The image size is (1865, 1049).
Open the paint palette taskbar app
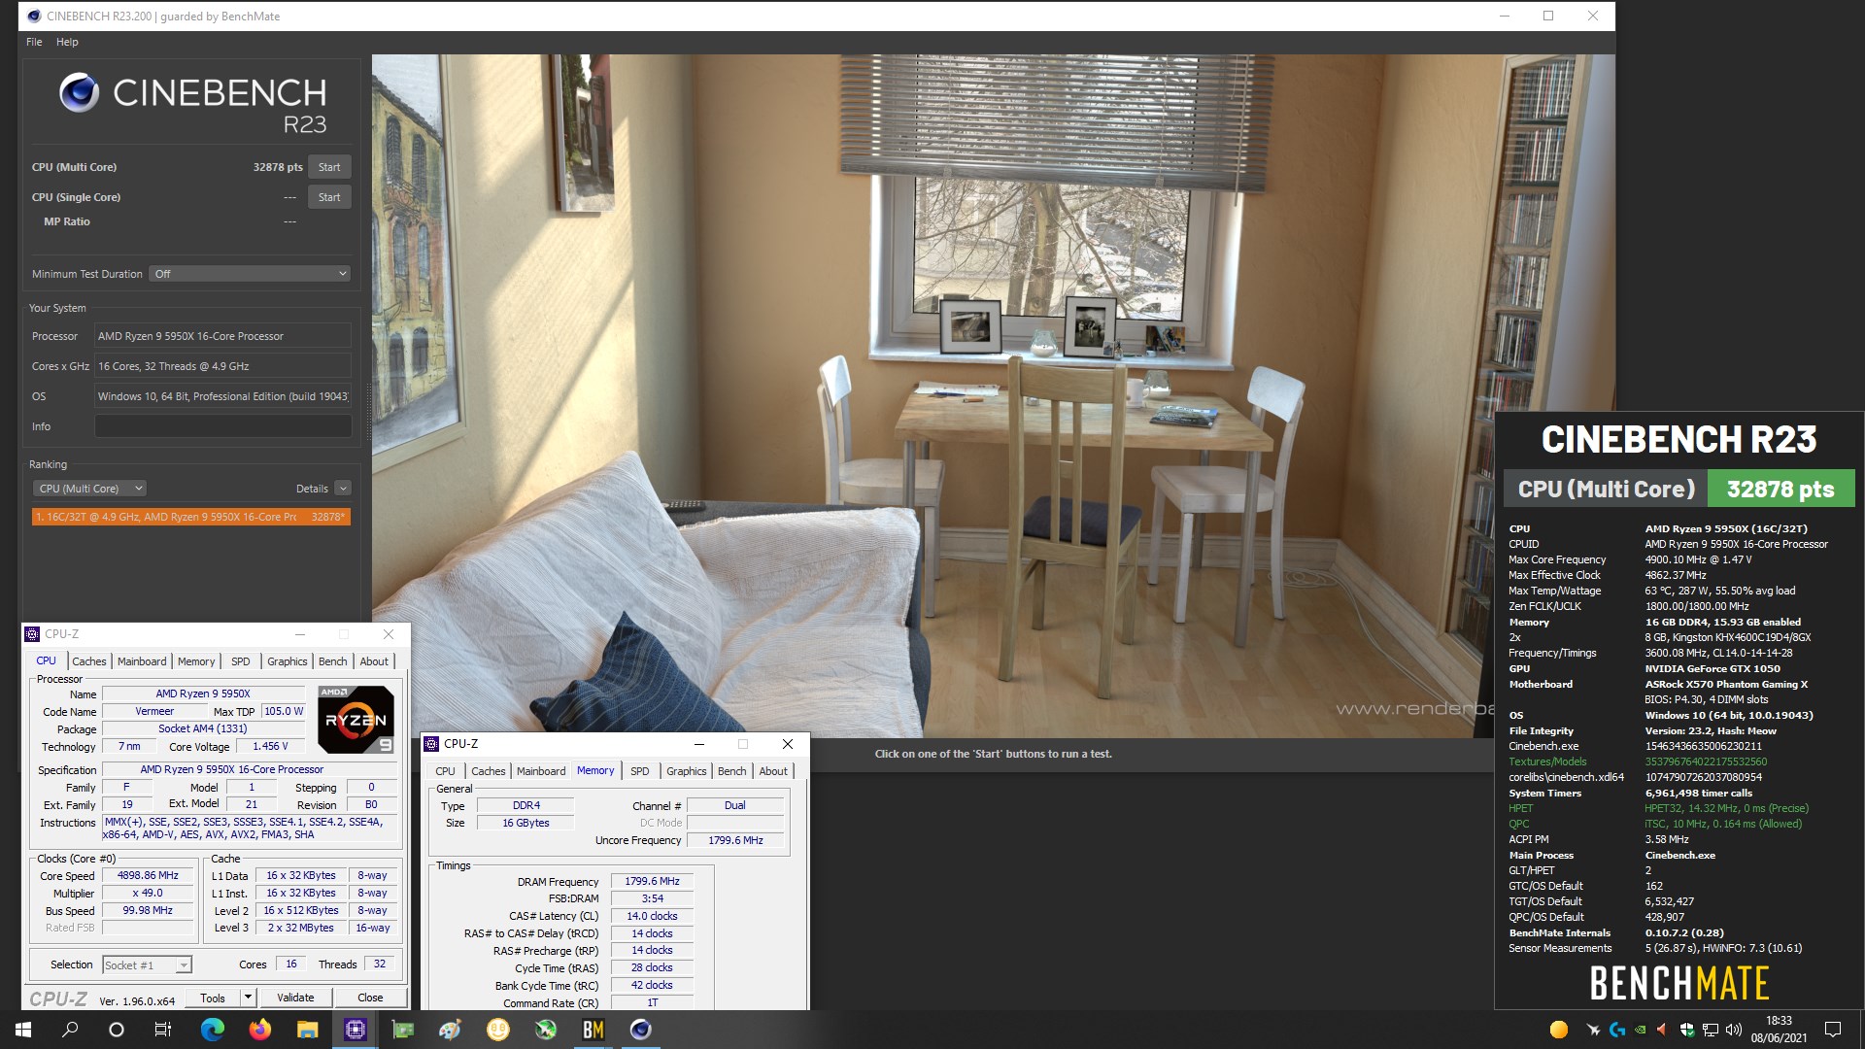click(450, 1030)
